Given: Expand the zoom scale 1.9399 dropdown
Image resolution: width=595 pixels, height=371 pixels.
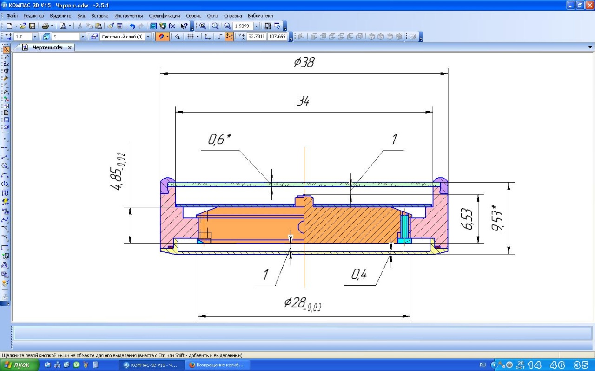Looking at the screenshot, I should click(x=256, y=26).
